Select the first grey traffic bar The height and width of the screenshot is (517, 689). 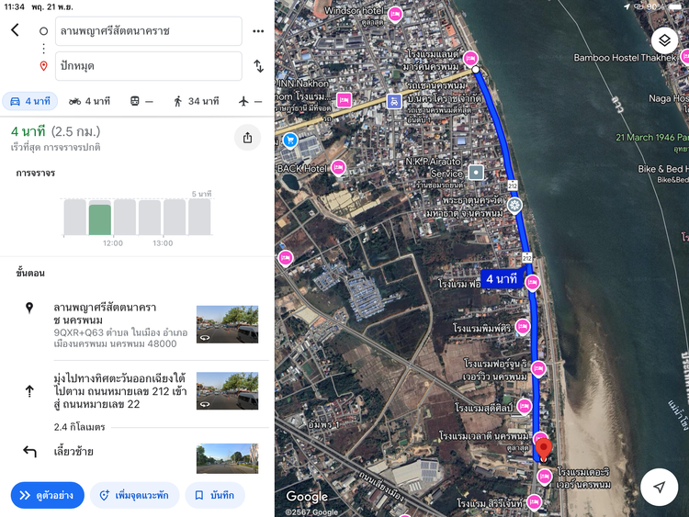pos(74,218)
